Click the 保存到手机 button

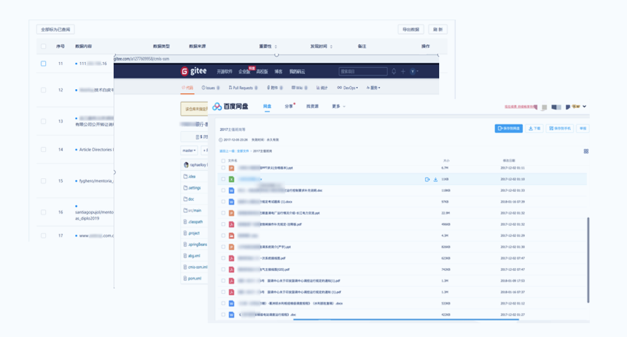tap(559, 128)
